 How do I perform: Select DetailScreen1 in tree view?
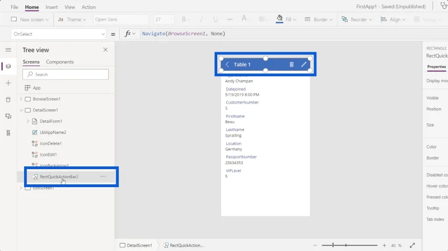coord(45,110)
